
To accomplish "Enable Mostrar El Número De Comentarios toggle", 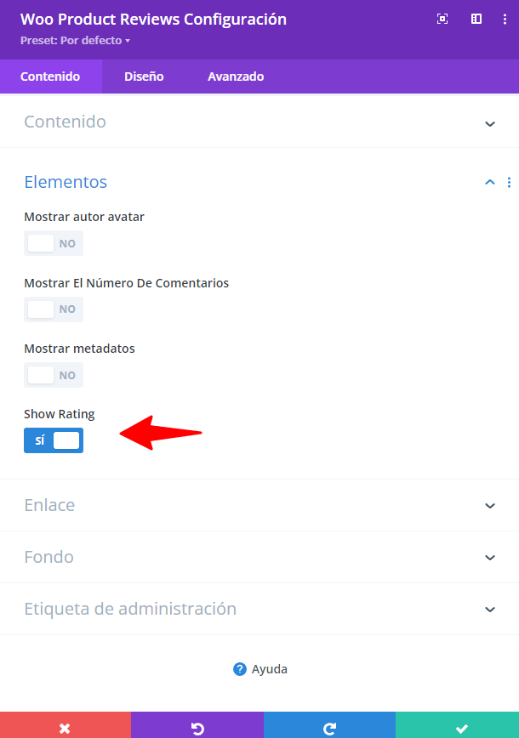I will click(54, 309).
